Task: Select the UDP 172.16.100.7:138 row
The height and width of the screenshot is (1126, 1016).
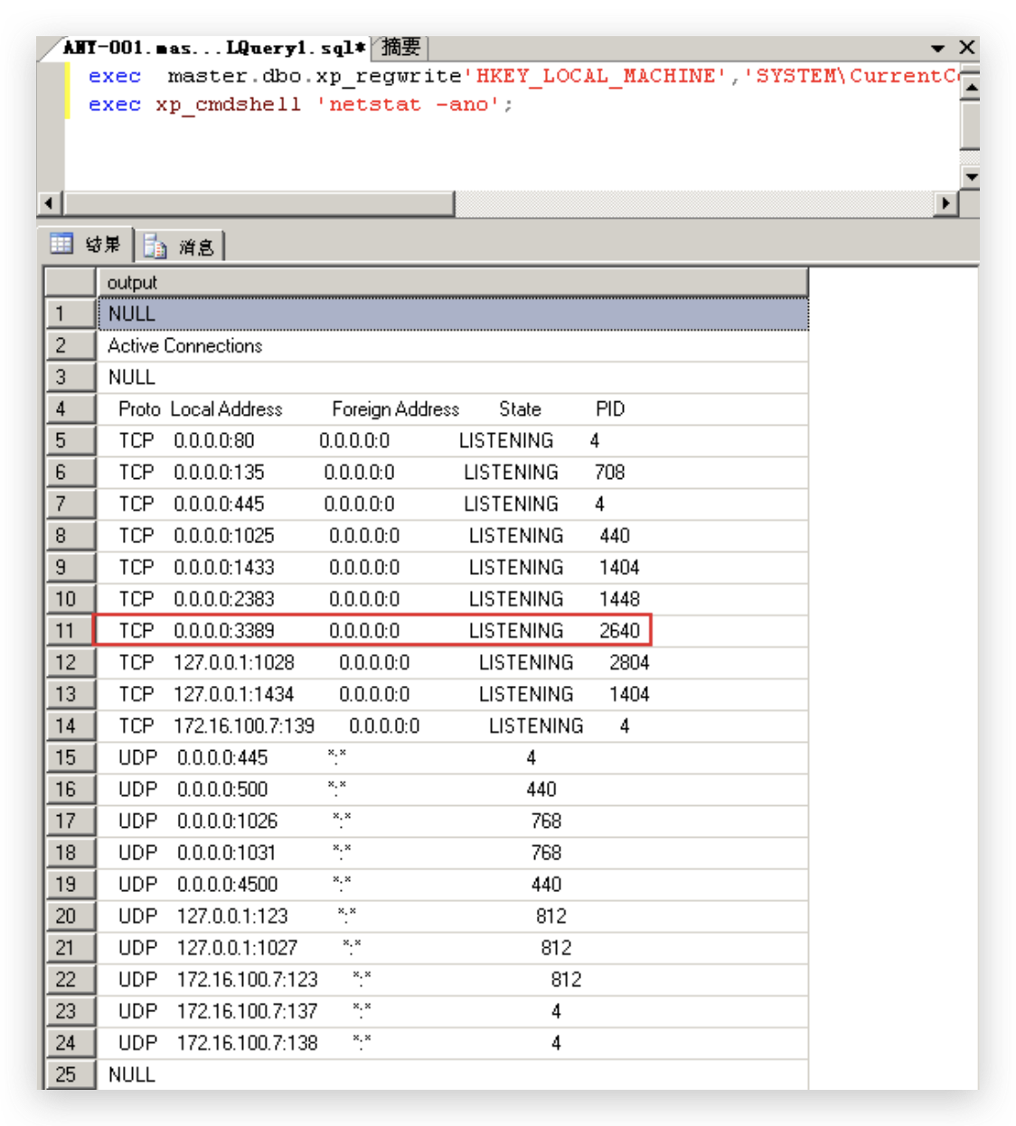Action: (x=453, y=1043)
